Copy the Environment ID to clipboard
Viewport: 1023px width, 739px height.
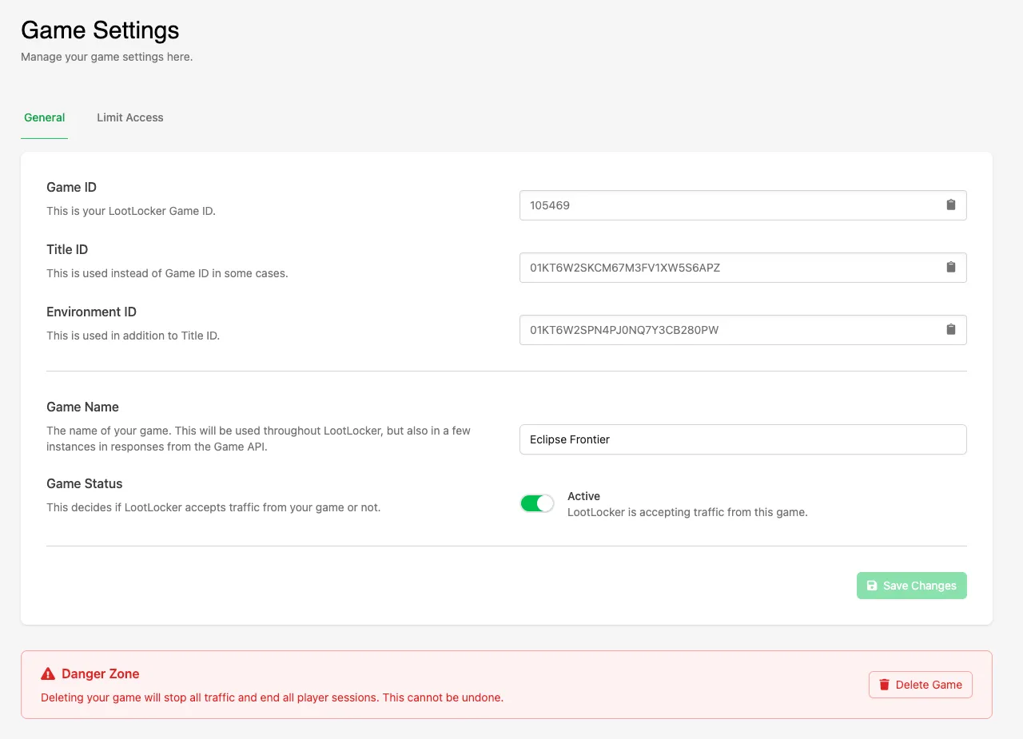click(951, 329)
